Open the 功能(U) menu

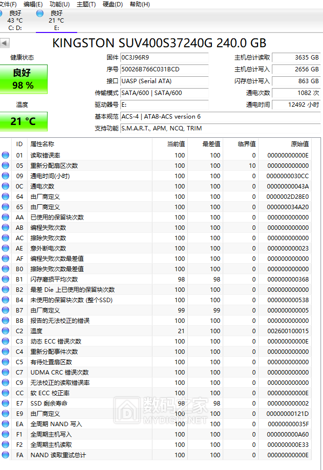59,4
